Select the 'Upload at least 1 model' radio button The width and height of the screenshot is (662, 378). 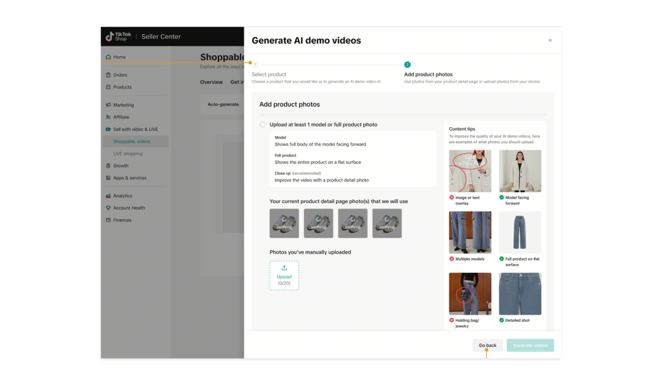pos(262,124)
